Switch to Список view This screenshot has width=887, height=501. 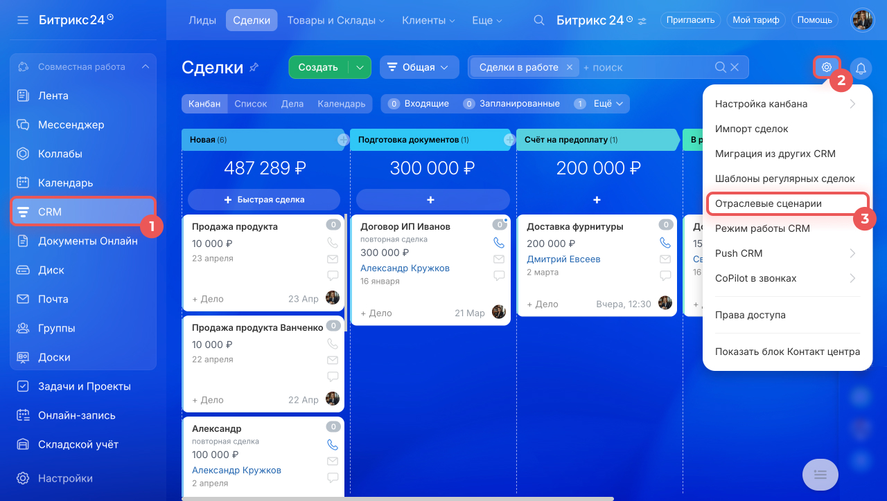pos(251,104)
